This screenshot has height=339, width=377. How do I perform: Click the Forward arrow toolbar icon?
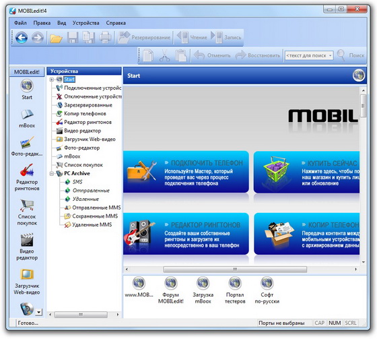pyautogui.click(x=38, y=37)
